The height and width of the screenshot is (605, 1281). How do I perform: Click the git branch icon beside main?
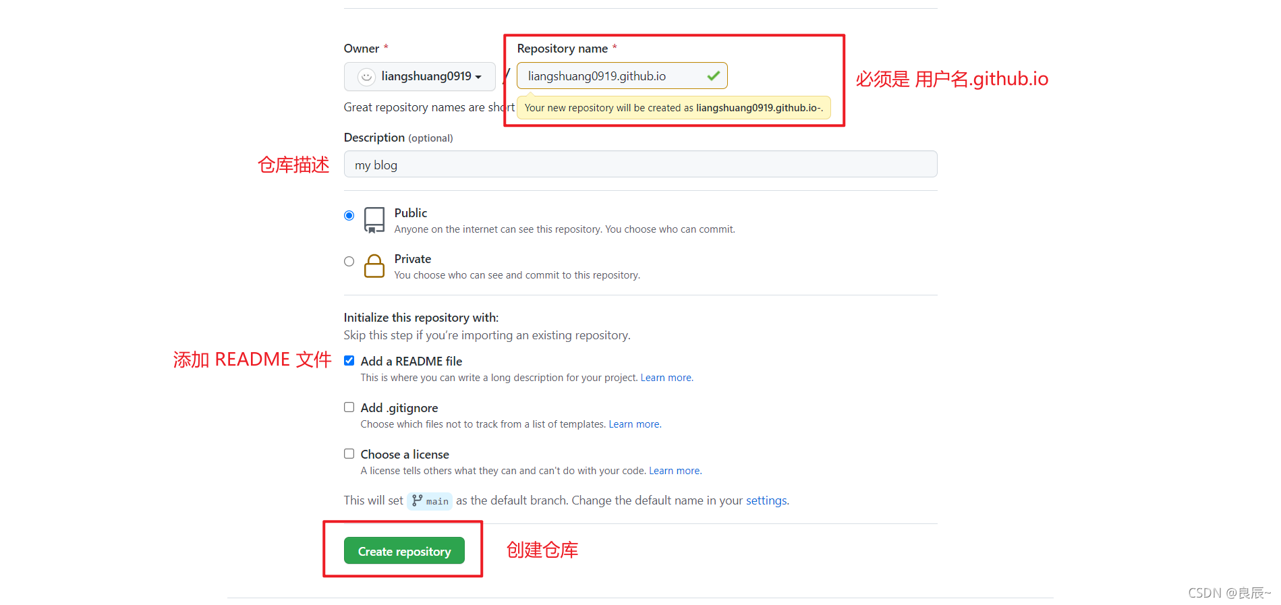point(418,500)
